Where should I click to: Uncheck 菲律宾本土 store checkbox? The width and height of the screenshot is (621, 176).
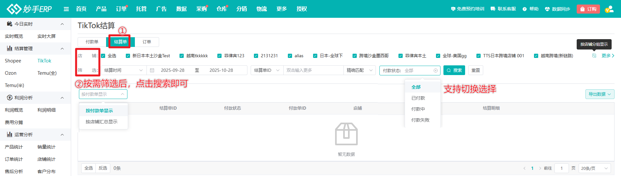(x=401, y=56)
